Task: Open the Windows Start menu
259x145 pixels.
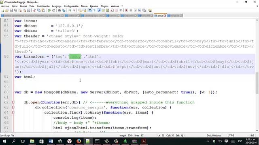Action: [4, 141]
